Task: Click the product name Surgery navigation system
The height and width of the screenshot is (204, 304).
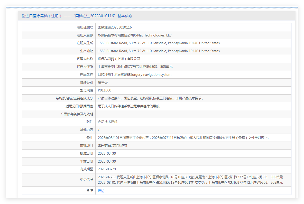Action: click(134, 75)
